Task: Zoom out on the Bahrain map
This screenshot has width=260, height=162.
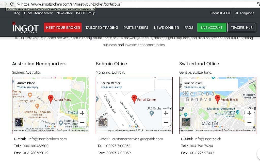Action: (x=166, y=122)
